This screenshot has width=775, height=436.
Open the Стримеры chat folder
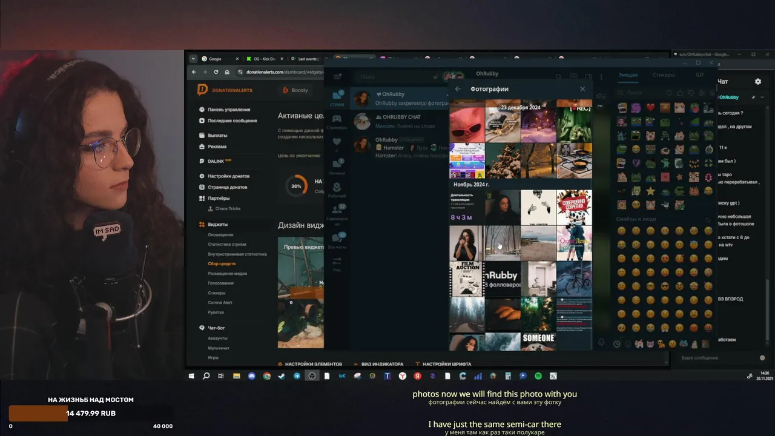337,121
